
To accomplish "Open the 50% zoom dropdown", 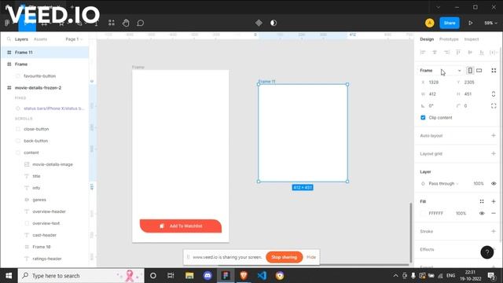I will (490, 23).
